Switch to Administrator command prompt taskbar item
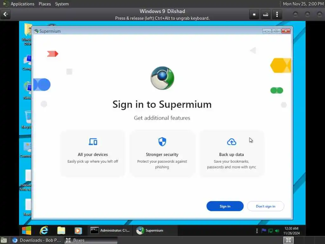The image size is (325, 244). [110, 230]
